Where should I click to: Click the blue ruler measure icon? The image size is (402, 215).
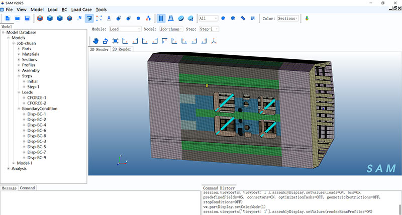[x=243, y=19]
